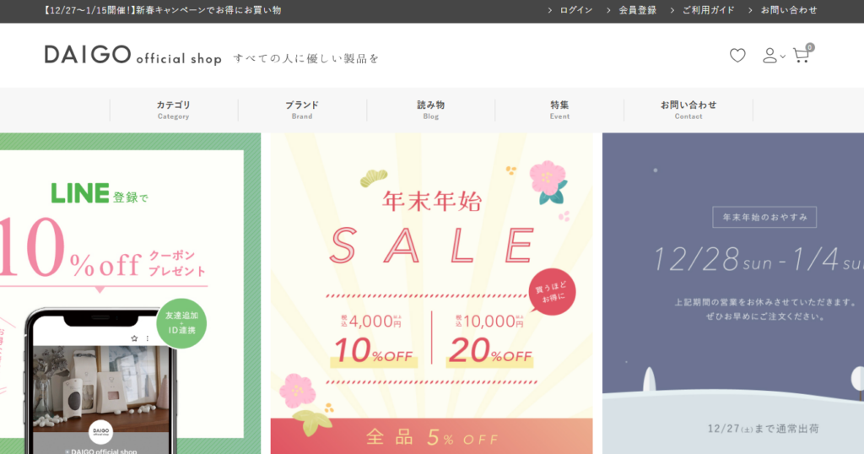Open the ブランド Brand menu
The width and height of the screenshot is (864, 454).
302,110
